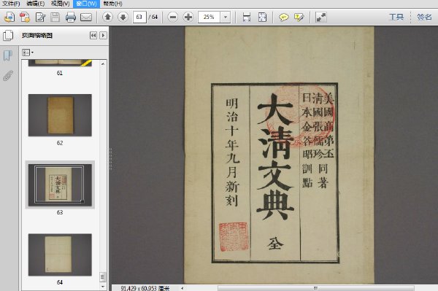Viewport: 438px width, 291px height.
Task: Toggle the attachments paperclip panel
Action: [8, 75]
